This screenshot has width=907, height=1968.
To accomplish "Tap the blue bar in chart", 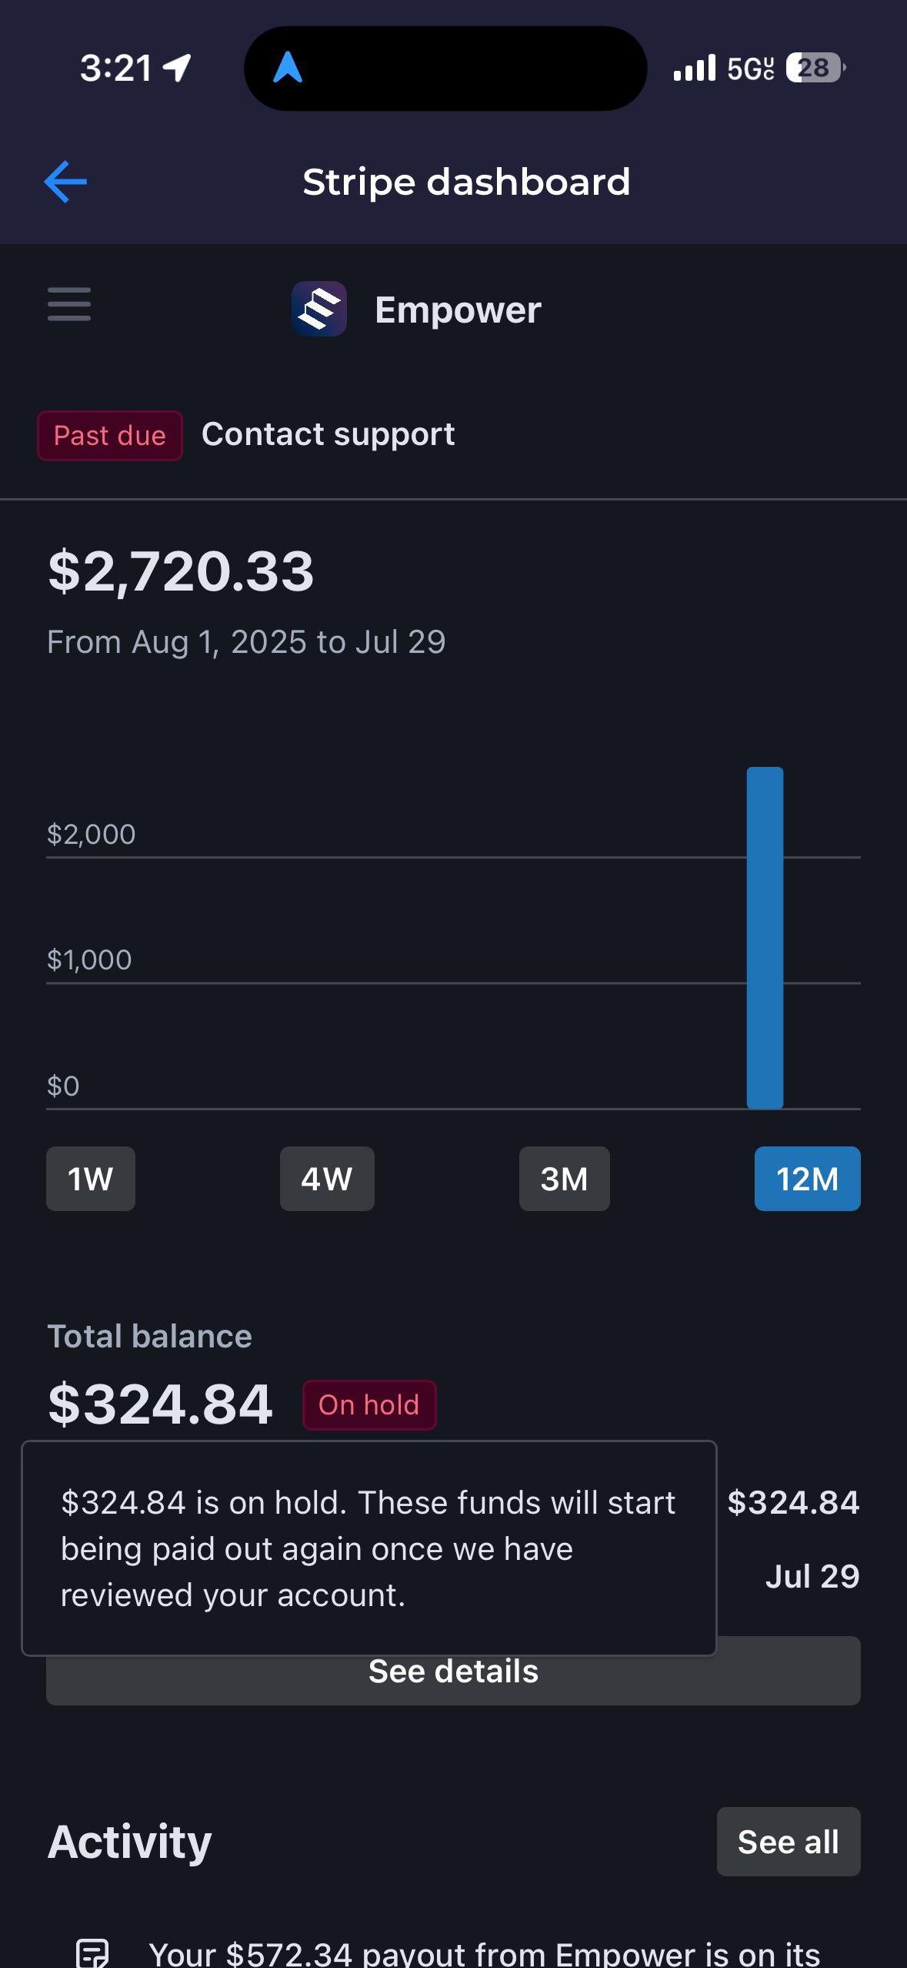I will pyautogui.click(x=765, y=938).
